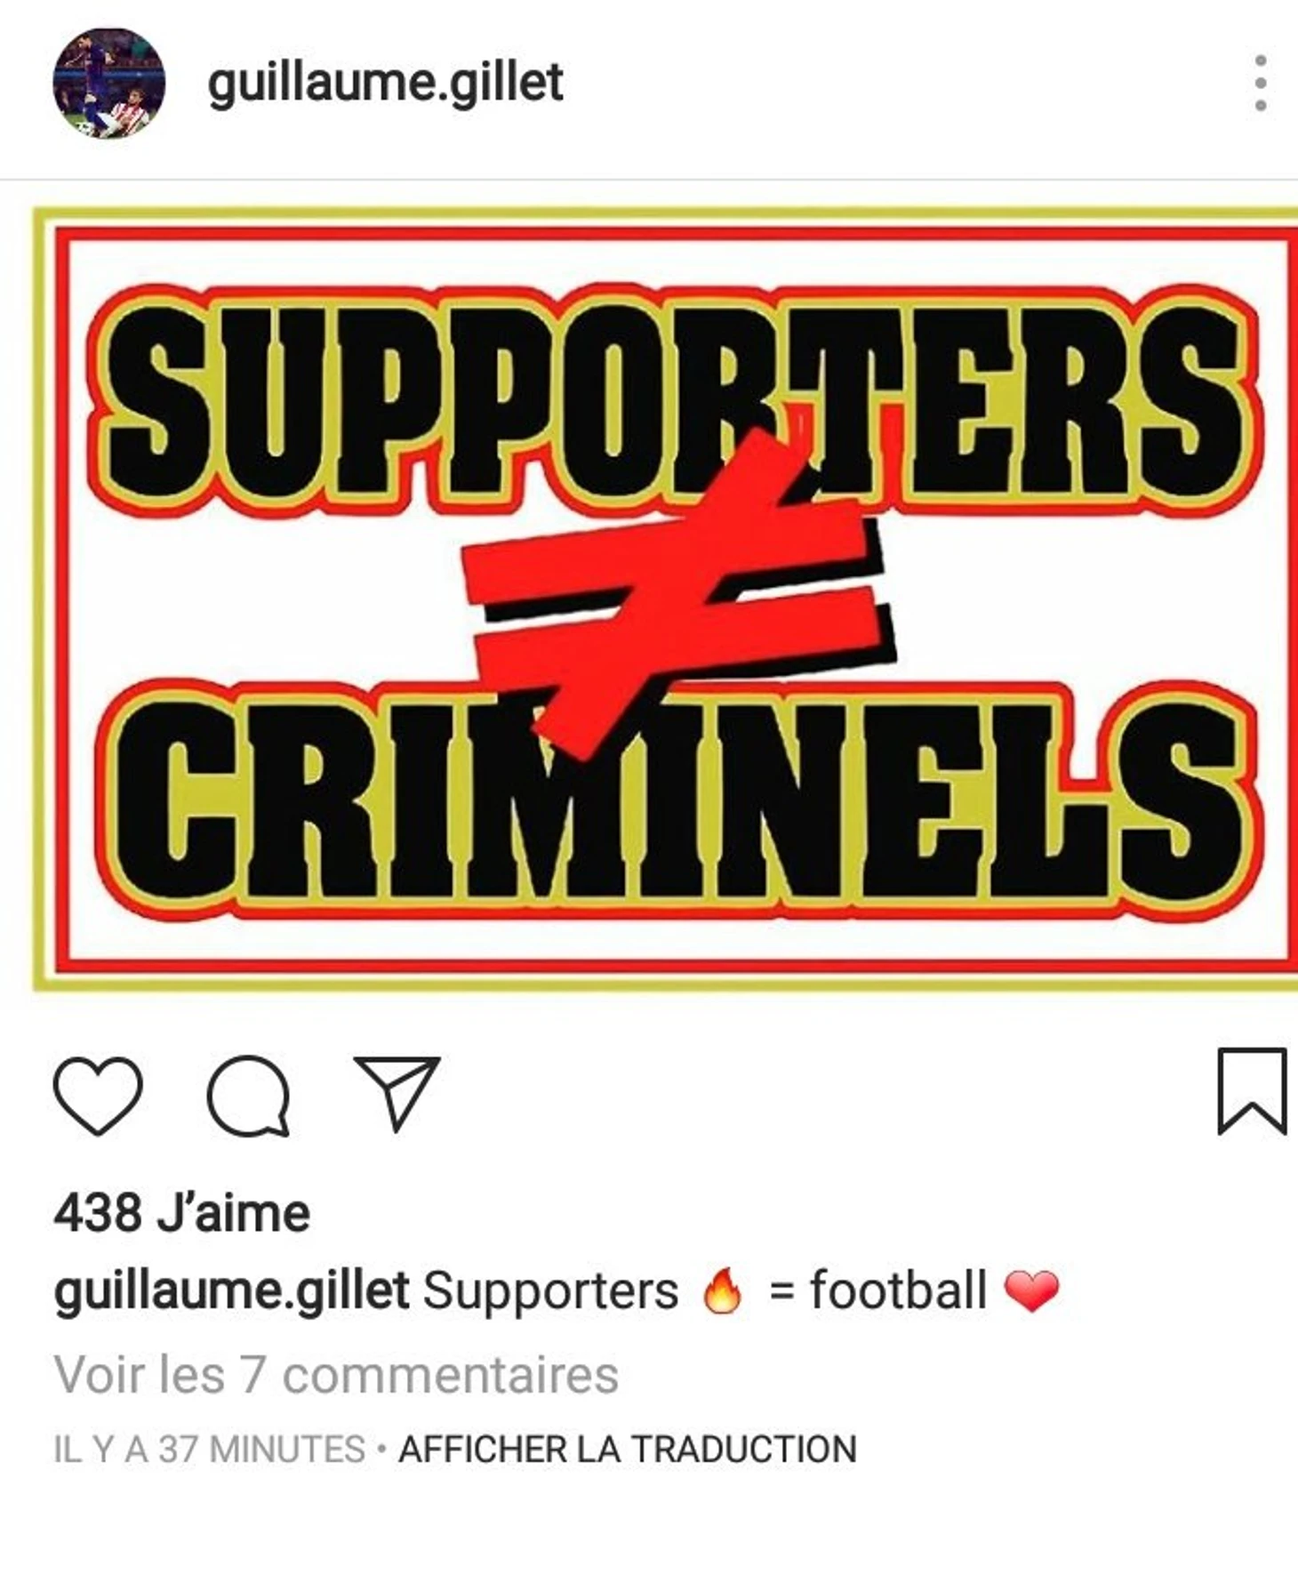1298x1591 pixels.
Task: Like the post with the heart icon
Action: click(98, 1095)
